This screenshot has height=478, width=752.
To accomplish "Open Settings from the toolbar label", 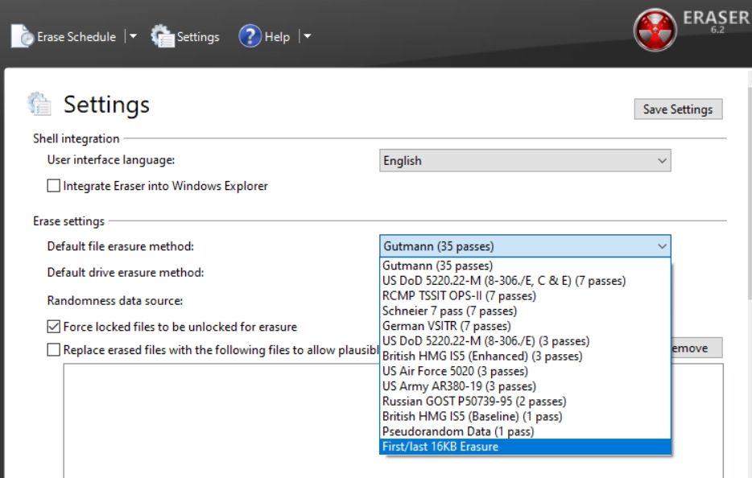I will [198, 37].
